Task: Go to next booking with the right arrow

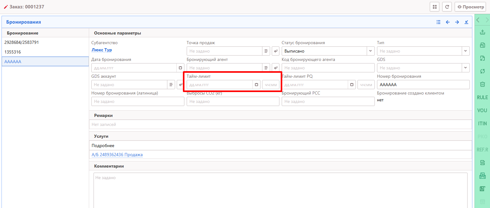Action: click(457, 22)
